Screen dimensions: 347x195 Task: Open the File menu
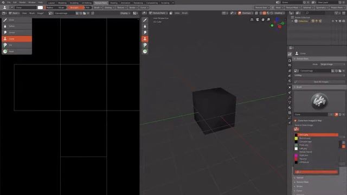click(9, 2)
